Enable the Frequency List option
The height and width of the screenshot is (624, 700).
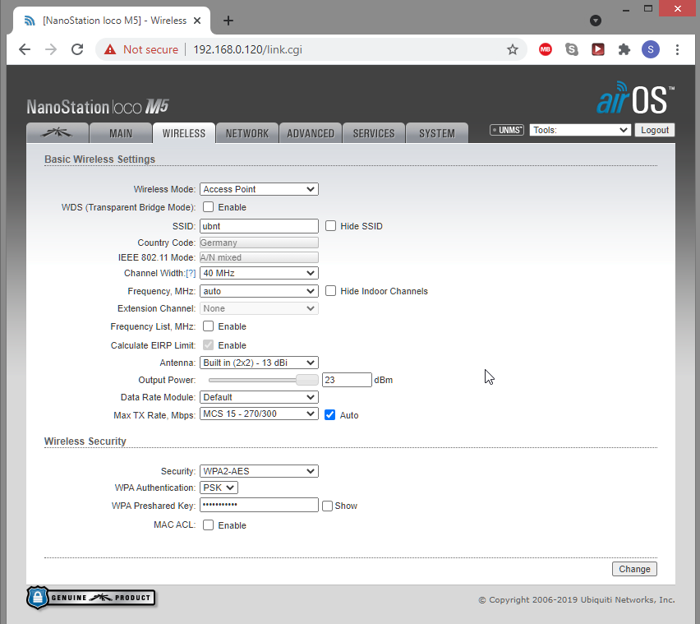[x=208, y=326]
